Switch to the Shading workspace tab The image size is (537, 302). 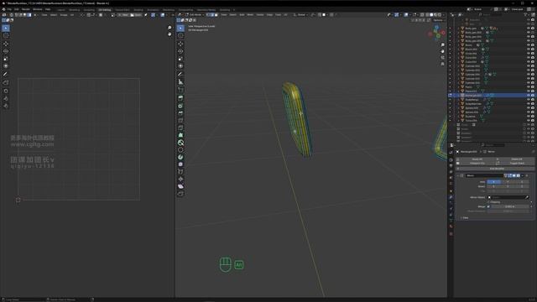138,10
